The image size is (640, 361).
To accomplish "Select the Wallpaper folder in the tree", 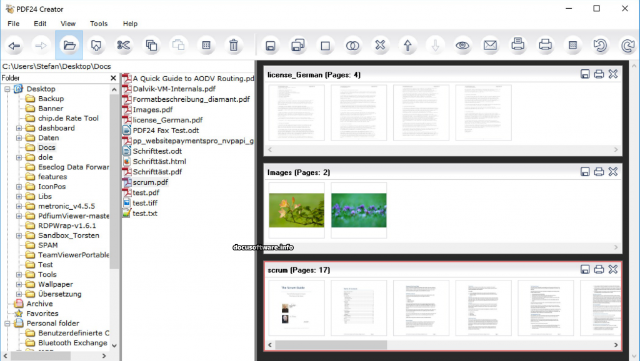I will tap(56, 284).
